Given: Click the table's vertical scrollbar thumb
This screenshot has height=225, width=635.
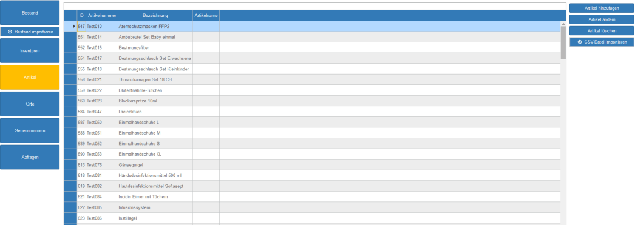Looking at the screenshot, I should click(x=563, y=42).
